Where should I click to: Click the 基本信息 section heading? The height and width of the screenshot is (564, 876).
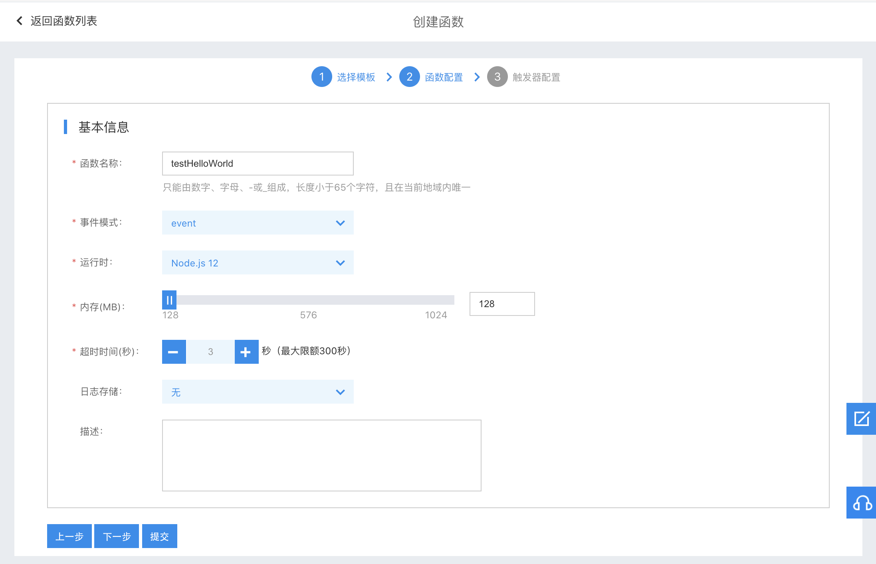click(104, 127)
